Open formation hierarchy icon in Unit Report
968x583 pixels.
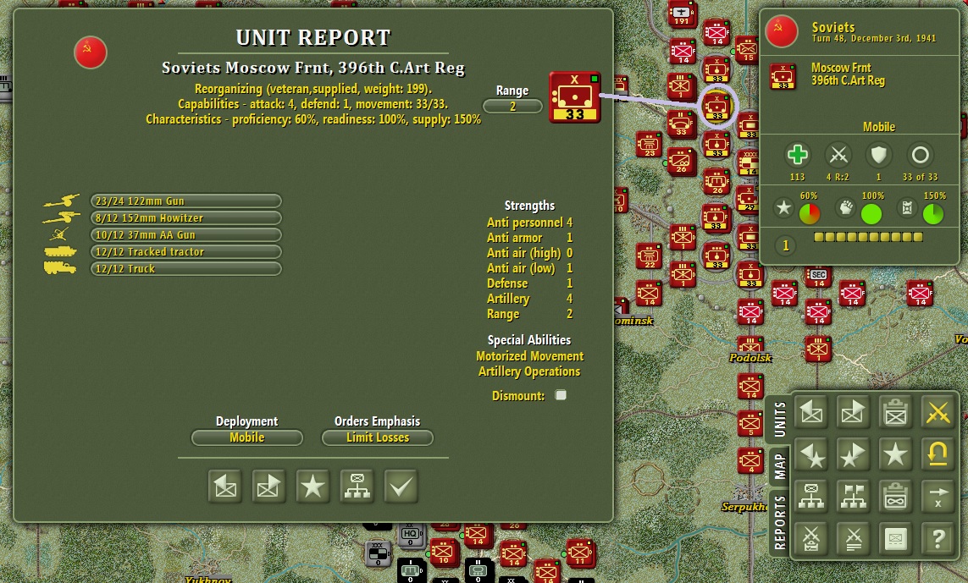(357, 487)
